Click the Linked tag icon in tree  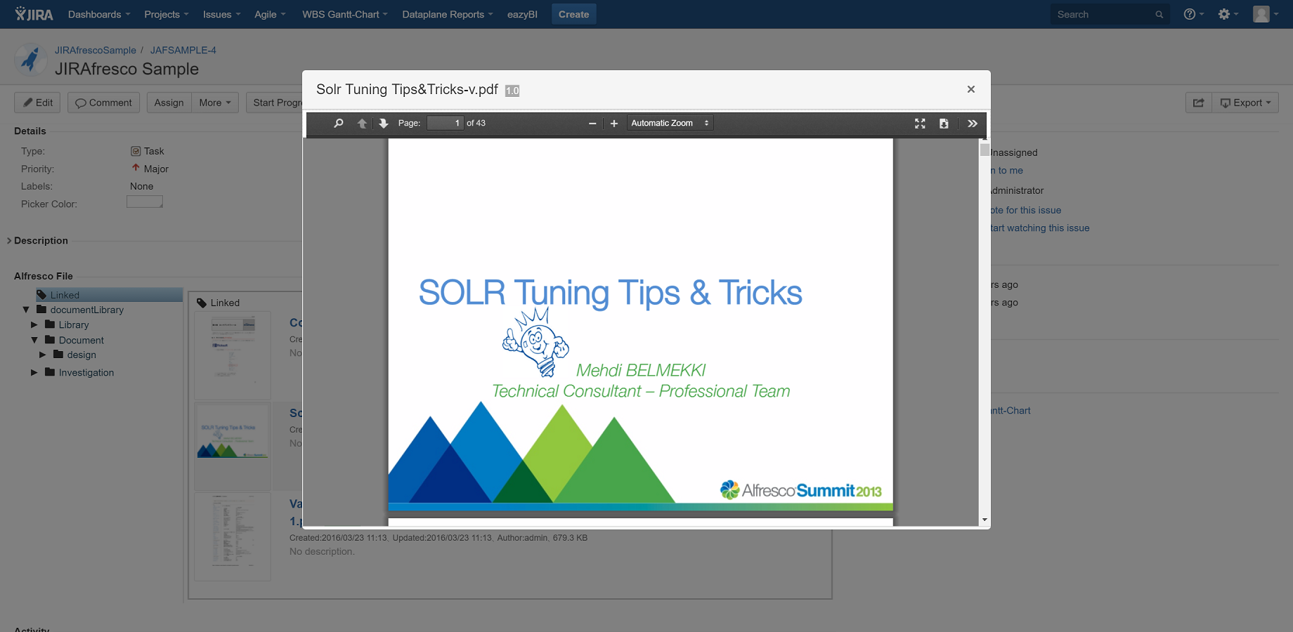click(x=41, y=295)
